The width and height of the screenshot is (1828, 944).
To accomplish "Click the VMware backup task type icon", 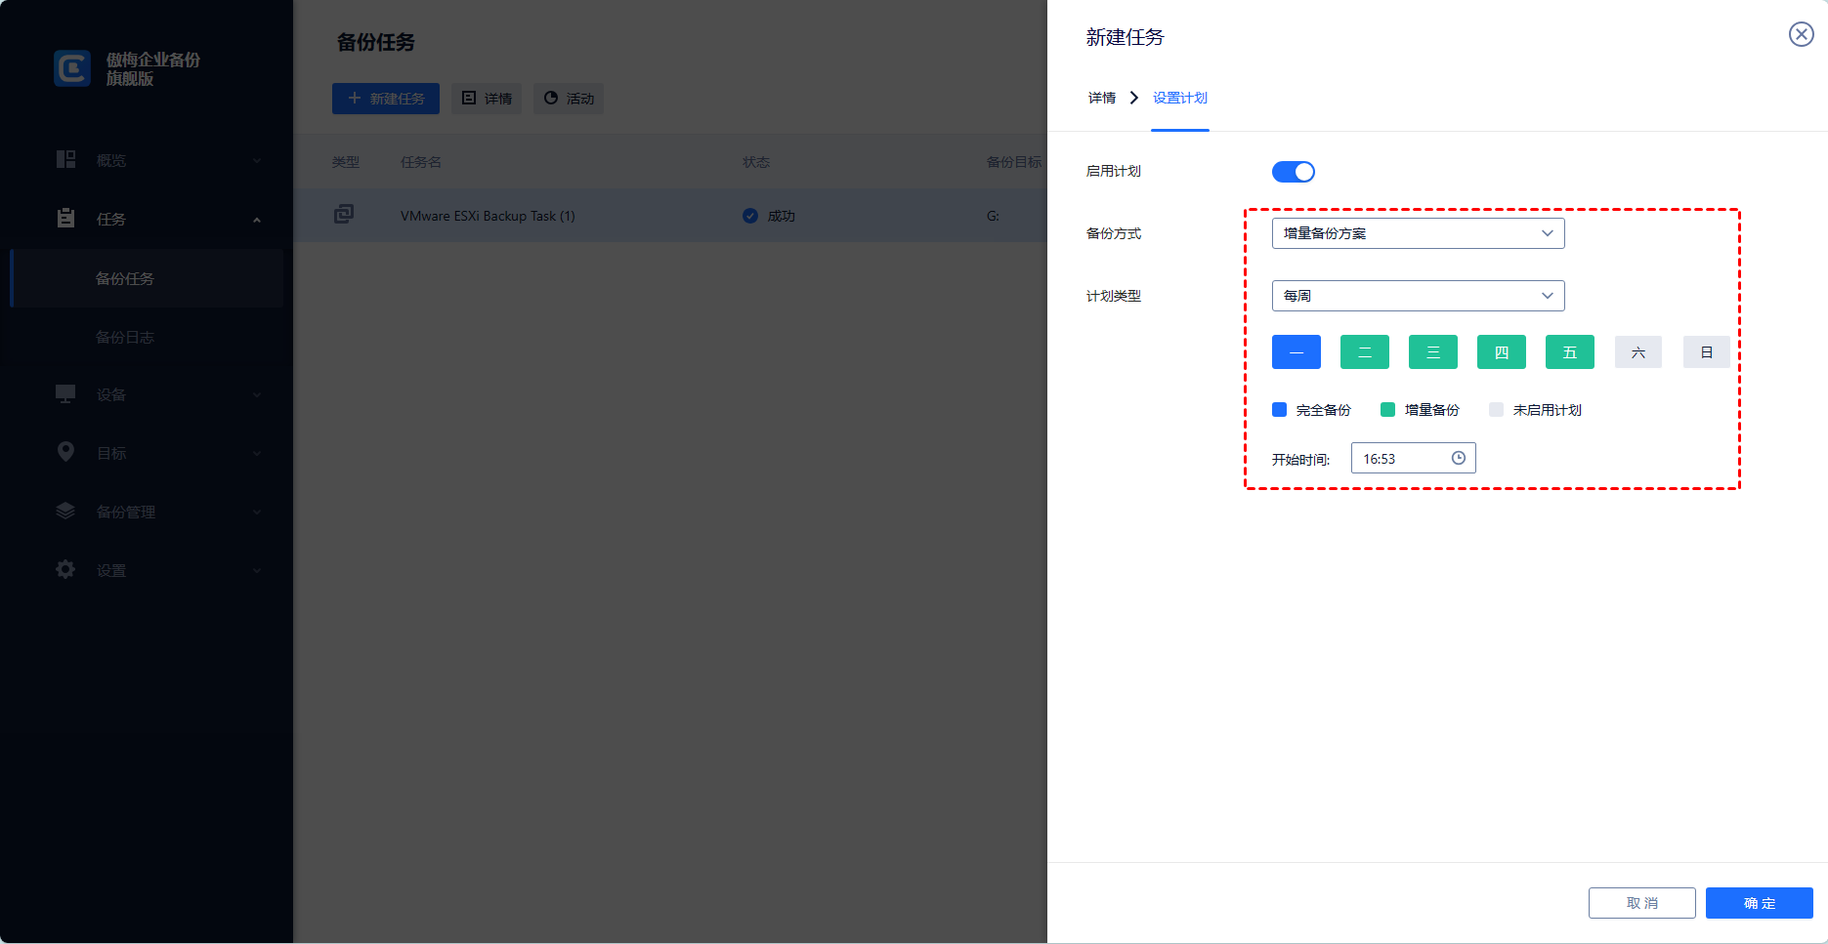I will pyautogui.click(x=344, y=215).
